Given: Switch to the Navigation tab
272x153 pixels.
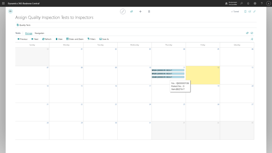Looking at the screenshot, I should click(x=39, y=33).
